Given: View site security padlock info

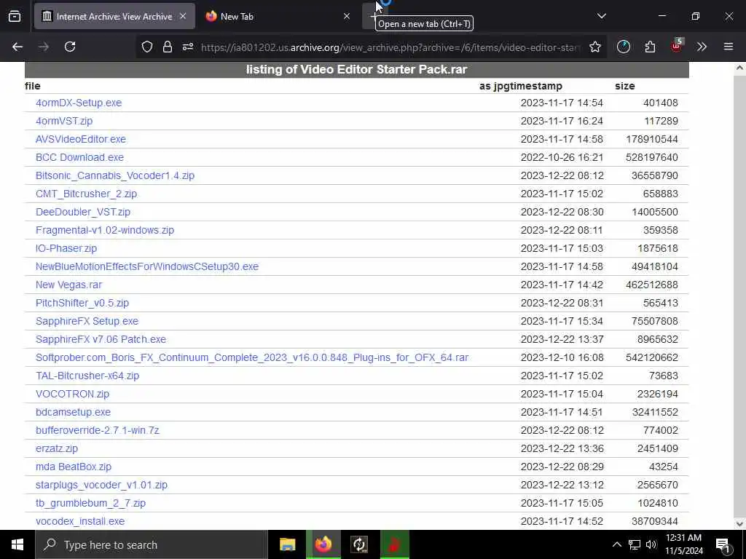Looking at the screenshot, I should [167, 47].
